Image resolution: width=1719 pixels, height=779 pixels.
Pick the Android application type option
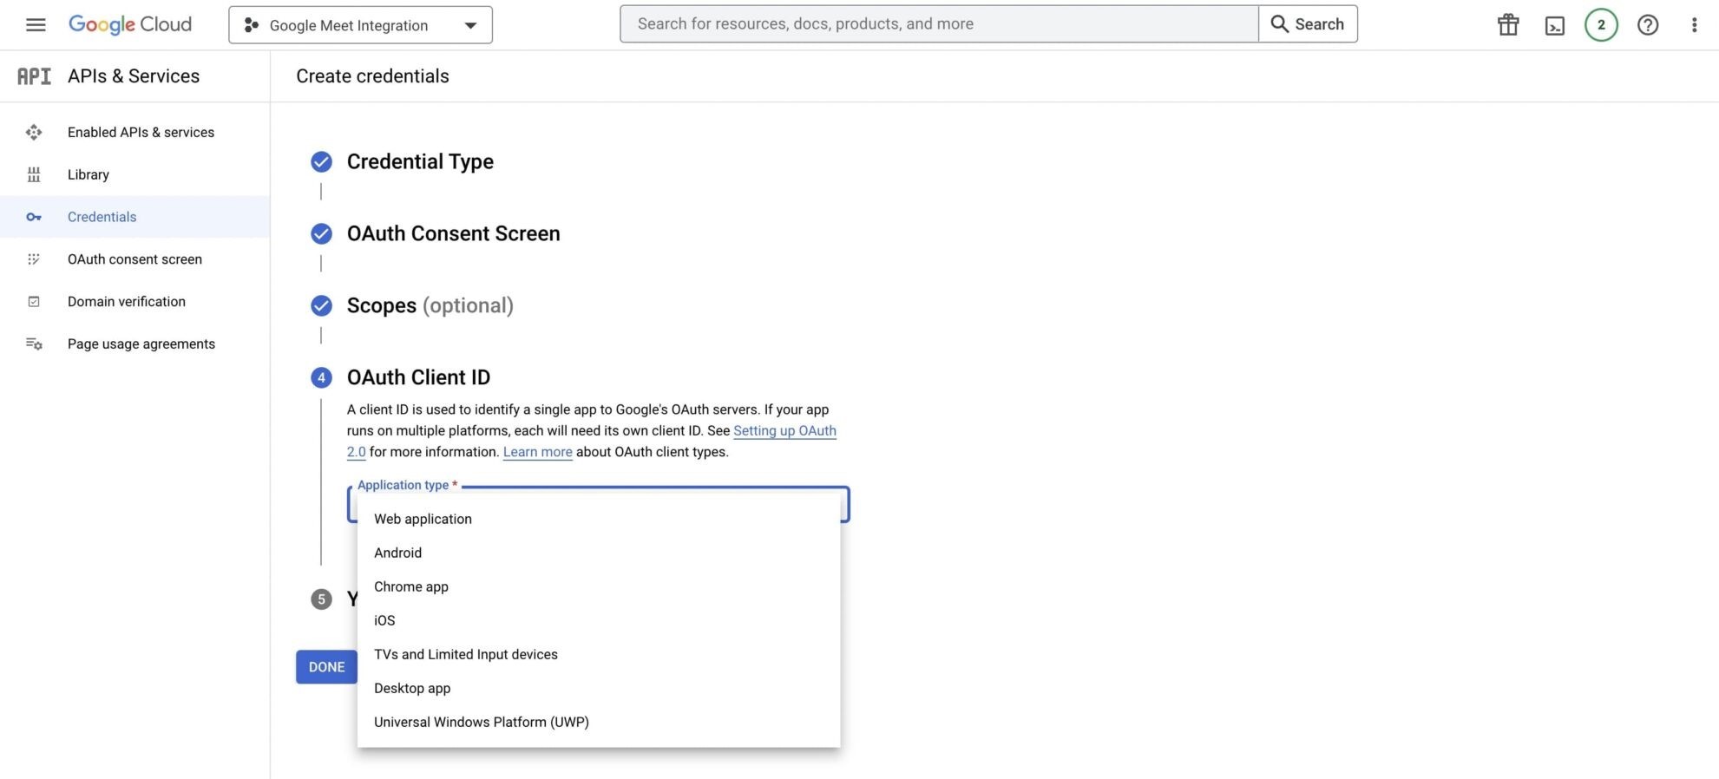[397, 553]
